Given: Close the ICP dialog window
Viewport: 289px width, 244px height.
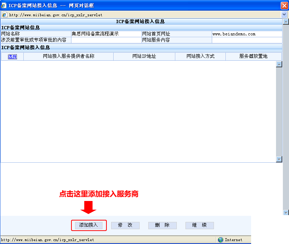Looking at the screenshot, I should pos(284,5).
